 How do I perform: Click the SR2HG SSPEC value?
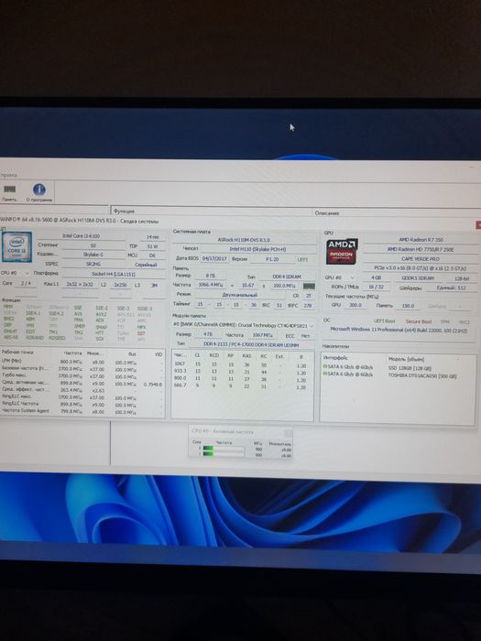[93, 264]
